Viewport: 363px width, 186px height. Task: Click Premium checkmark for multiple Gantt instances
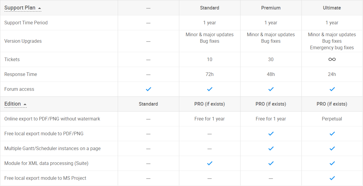271,148
